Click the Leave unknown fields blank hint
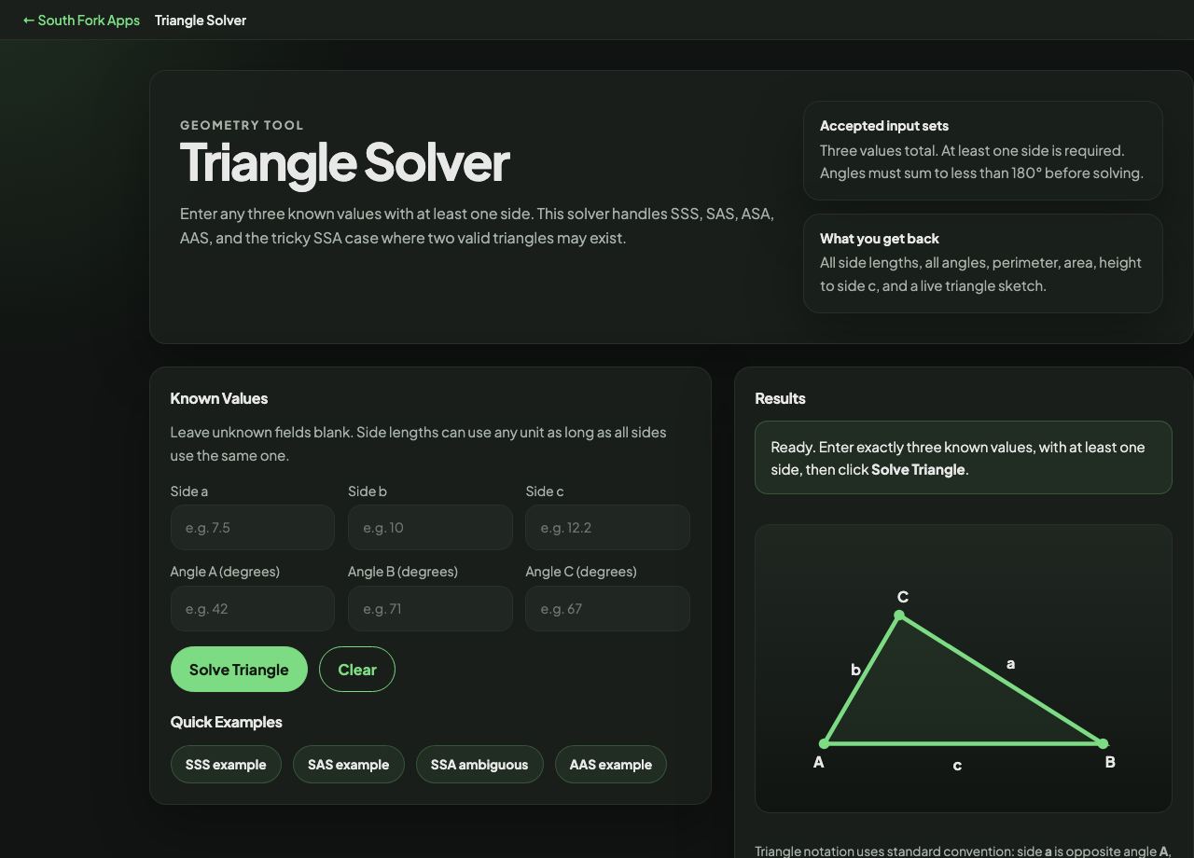The height and width of the screenshot is (858, 1194). click(x=418, y=444)
